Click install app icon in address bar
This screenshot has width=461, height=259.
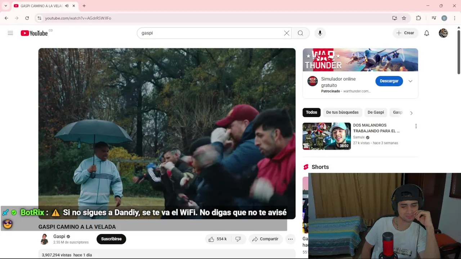pos(395,18)
